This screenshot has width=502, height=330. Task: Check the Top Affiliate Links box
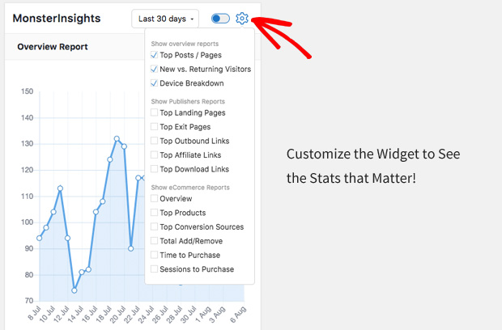coord(154,154)
